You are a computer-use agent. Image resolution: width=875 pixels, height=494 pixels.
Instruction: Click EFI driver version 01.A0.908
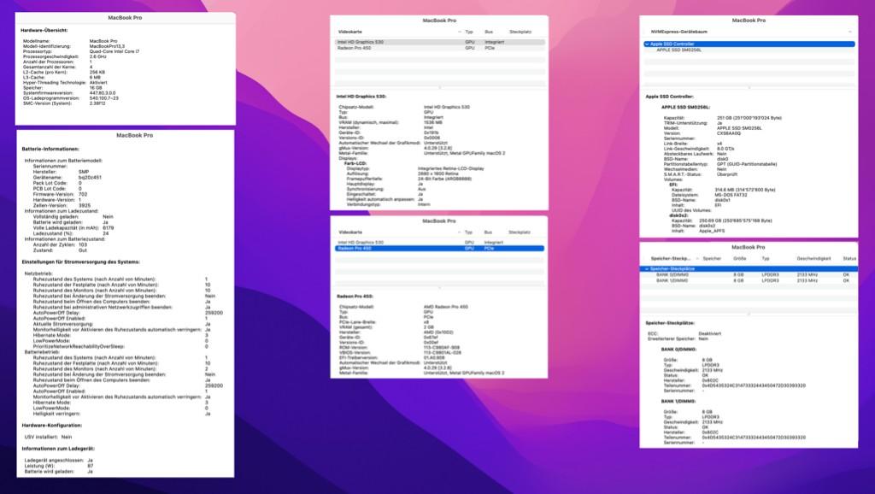(x=434, y=358)
